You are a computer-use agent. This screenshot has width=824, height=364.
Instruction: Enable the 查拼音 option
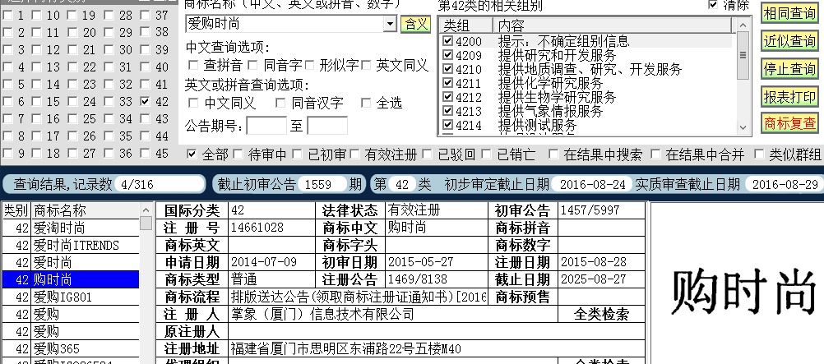tap(193, 65)
